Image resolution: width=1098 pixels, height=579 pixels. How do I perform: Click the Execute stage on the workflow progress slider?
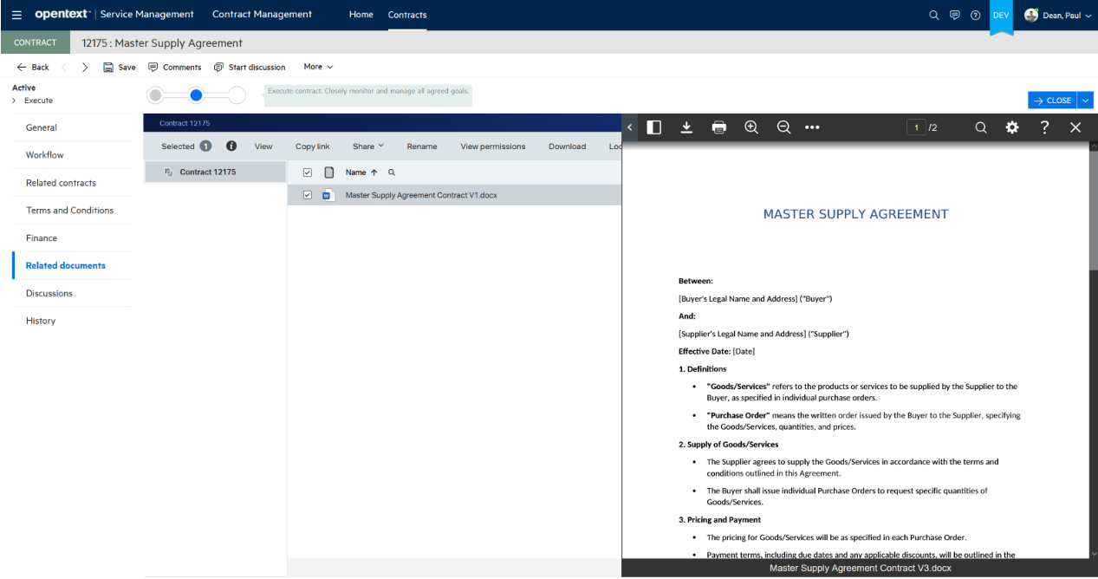[196, 96]
